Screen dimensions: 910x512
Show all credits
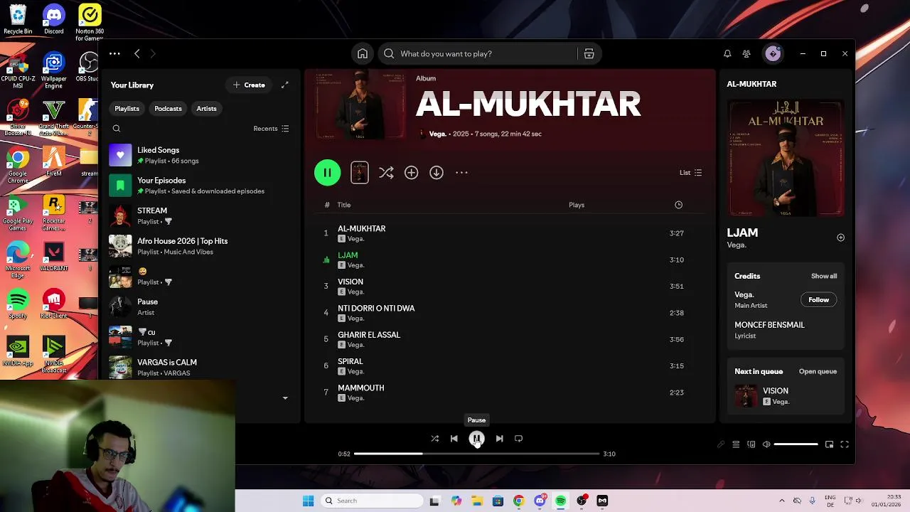[x=824, y=276]
